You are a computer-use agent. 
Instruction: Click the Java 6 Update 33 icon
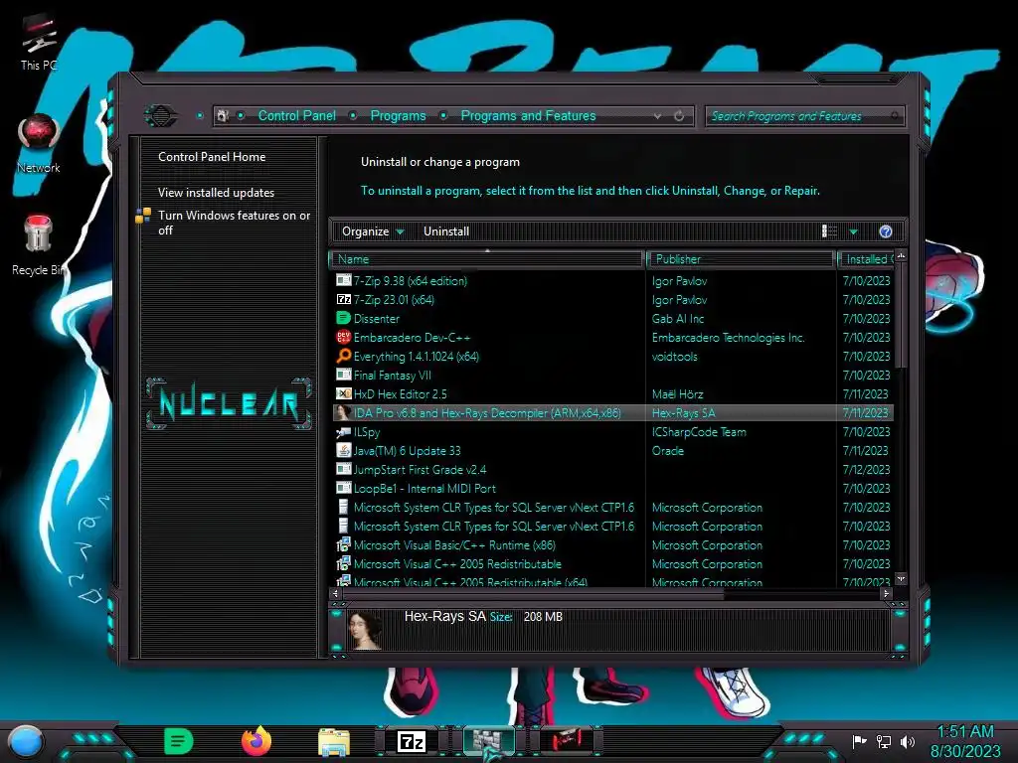pos(343,450)
